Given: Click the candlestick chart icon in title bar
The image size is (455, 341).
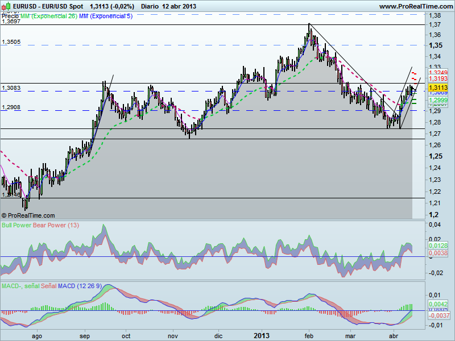Looking at the screenshot, I should click(x=5, y=5).
